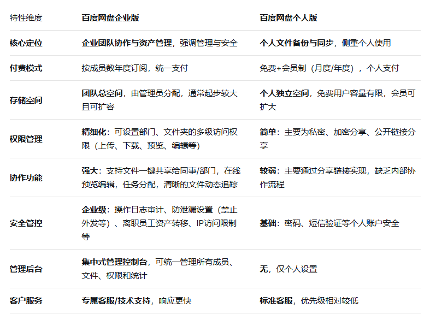Click the bold text 专属客服/技术支持
This screenshot has height=314, width=424.
[116, 301]
